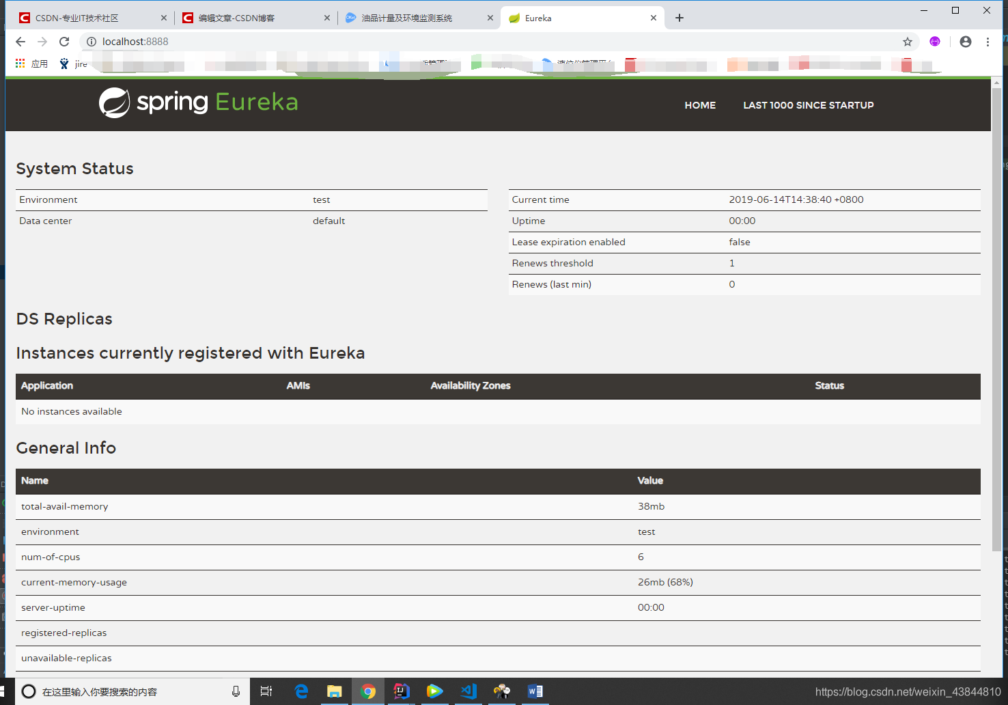The width and height of the screenshot is (1008, 705).
Task: Close the CSDN-专业IT技术社区 tab
Action: click(163, 18)
